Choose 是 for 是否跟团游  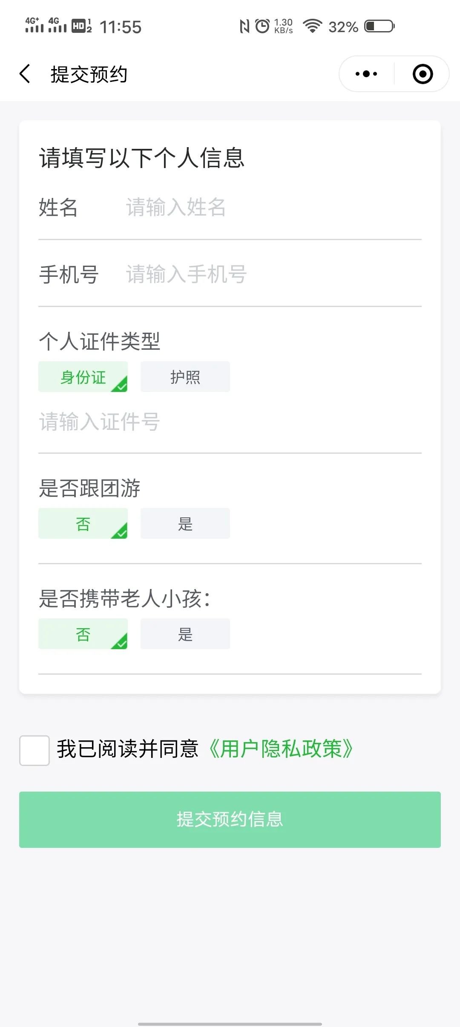[185, 524]
